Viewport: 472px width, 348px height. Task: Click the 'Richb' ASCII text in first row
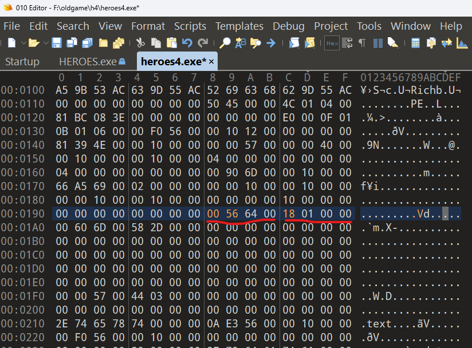426,90
